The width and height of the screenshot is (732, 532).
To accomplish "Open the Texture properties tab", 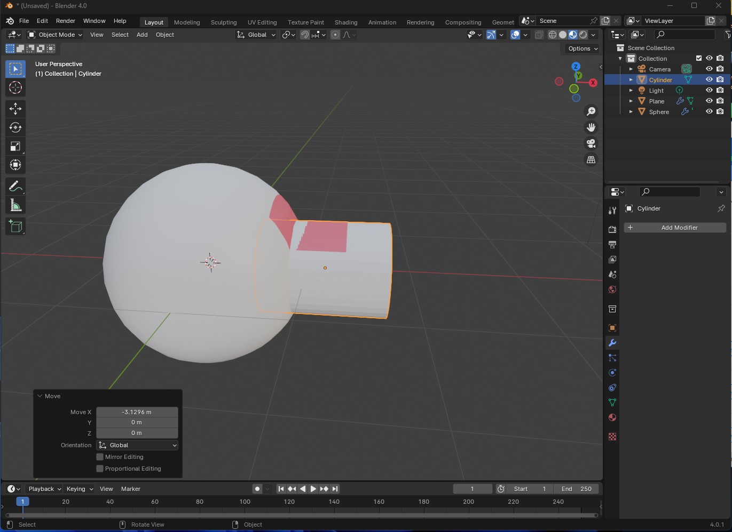I will coord(612,437).
